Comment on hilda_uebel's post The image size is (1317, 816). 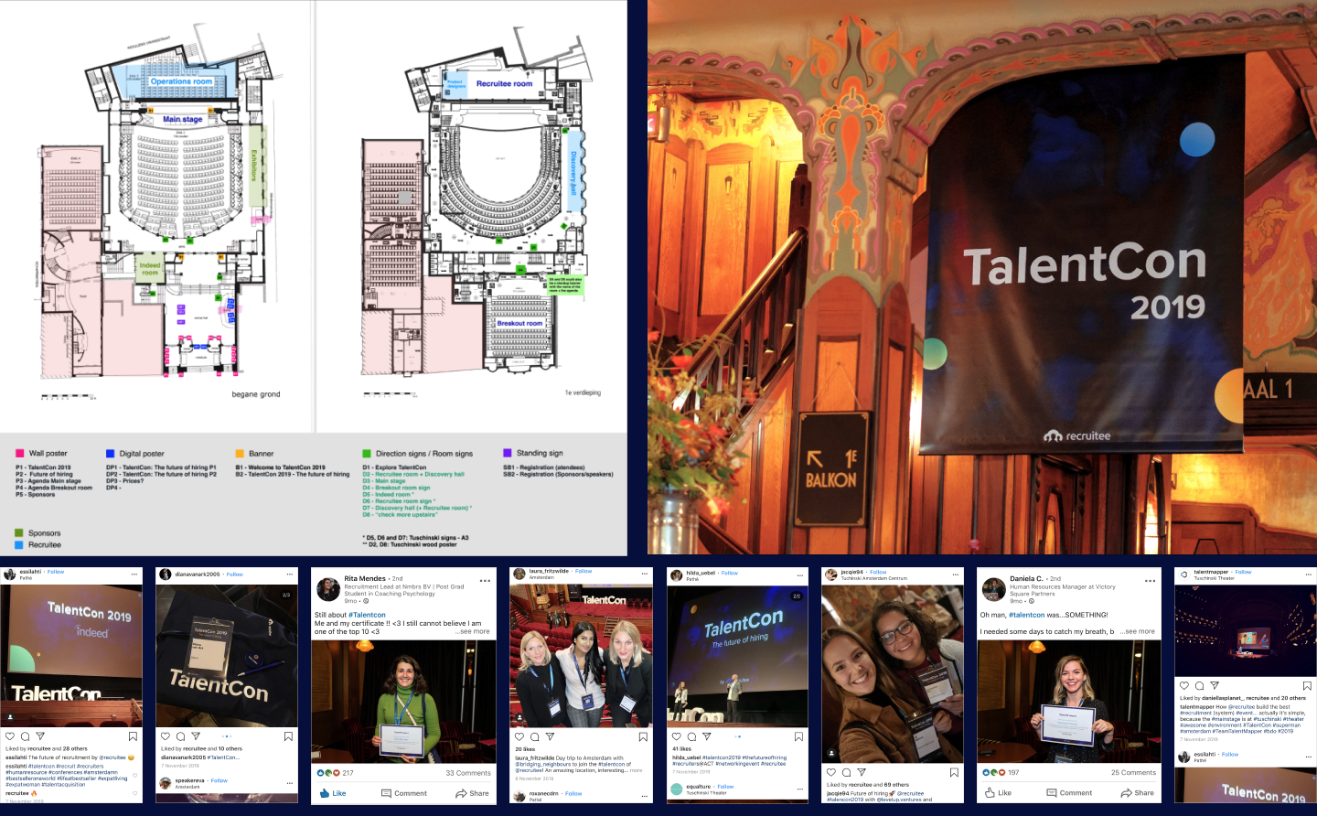click(691, 736)
